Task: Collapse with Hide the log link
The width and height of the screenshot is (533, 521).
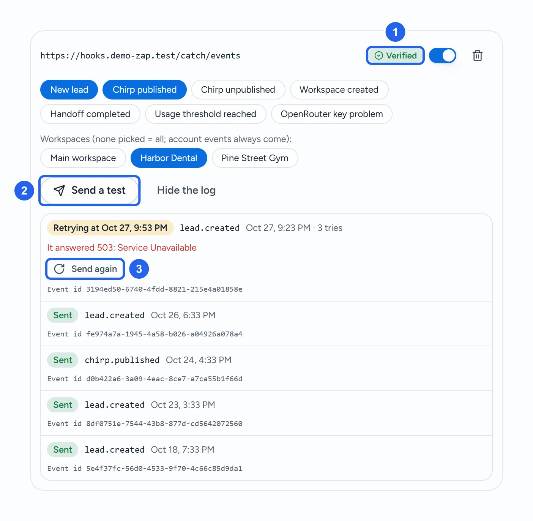Action: 186,190
